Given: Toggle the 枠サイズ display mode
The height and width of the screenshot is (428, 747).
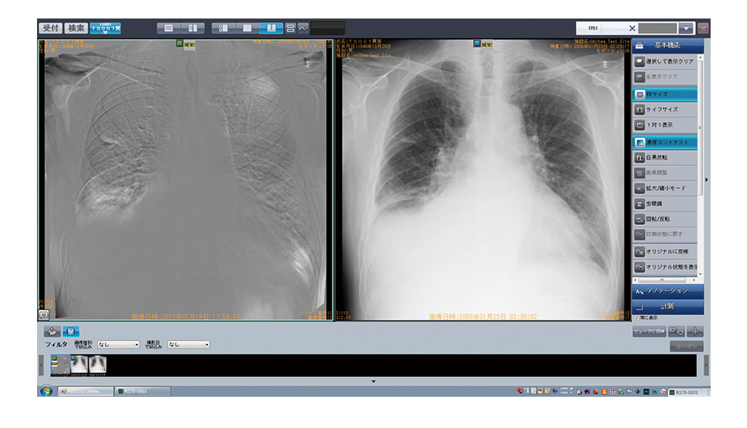Looking at the screenshot, I should coord(665,94).
